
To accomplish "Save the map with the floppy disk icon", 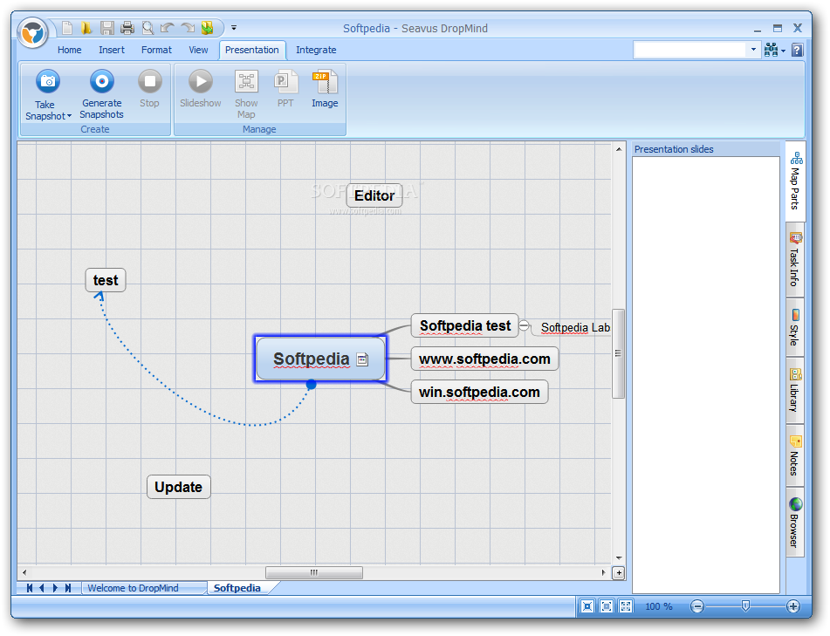I will coord(107,28).
